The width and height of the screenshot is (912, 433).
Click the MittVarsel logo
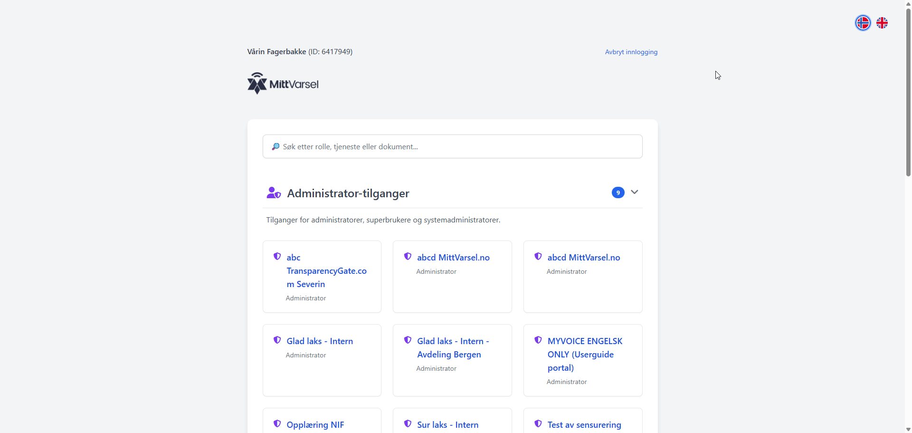pyautogui.click(x=283, y=84)
